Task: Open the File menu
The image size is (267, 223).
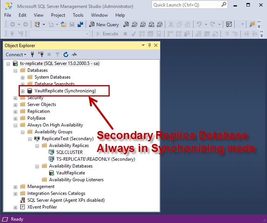Action: [x=8, y=15]
